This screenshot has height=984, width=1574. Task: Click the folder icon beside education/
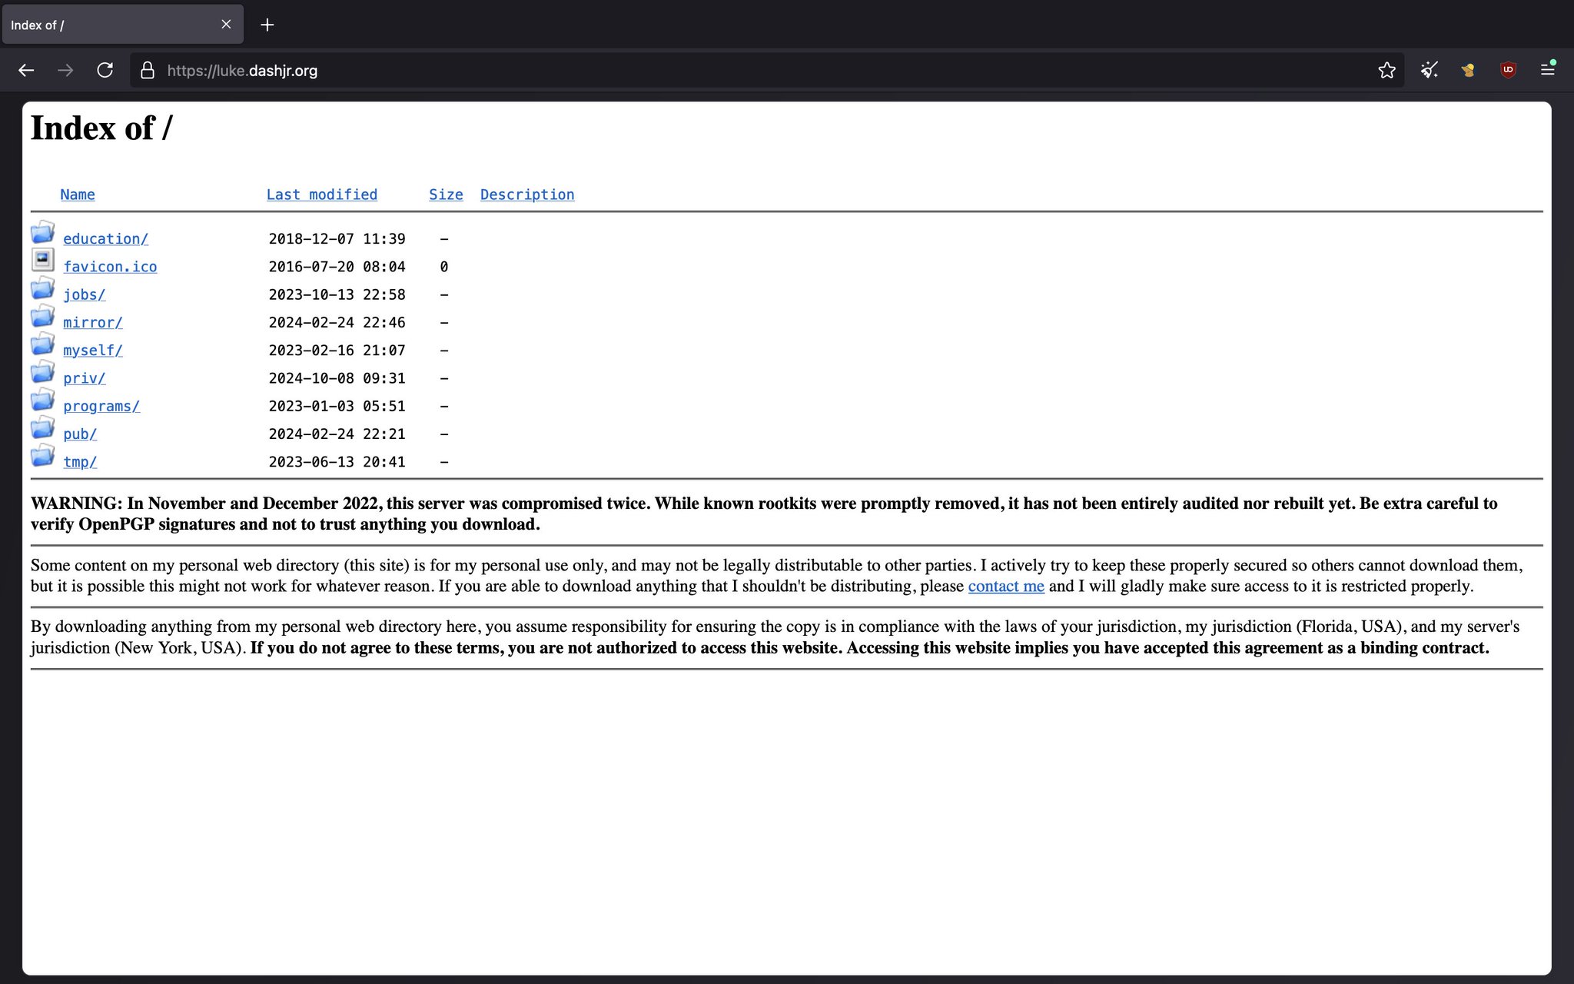click(x=42, y=233)
